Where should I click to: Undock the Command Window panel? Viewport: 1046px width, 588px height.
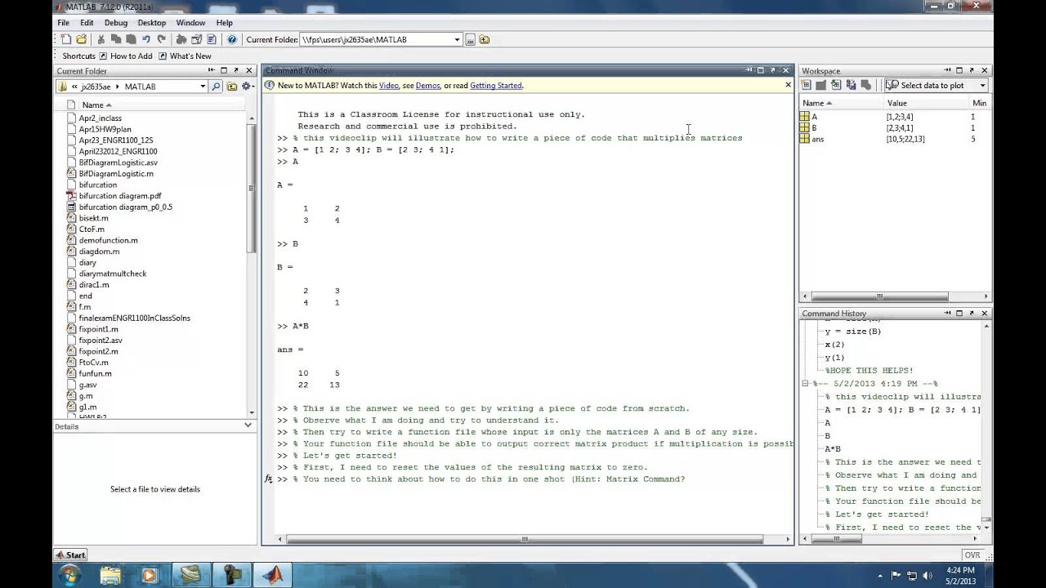point(773,70)
